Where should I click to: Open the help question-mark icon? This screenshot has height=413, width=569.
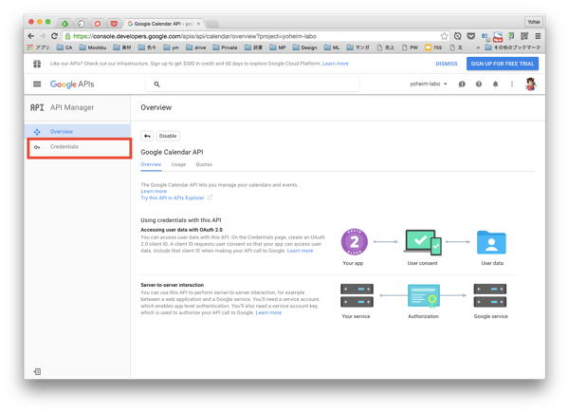click(x=479, y=84)
